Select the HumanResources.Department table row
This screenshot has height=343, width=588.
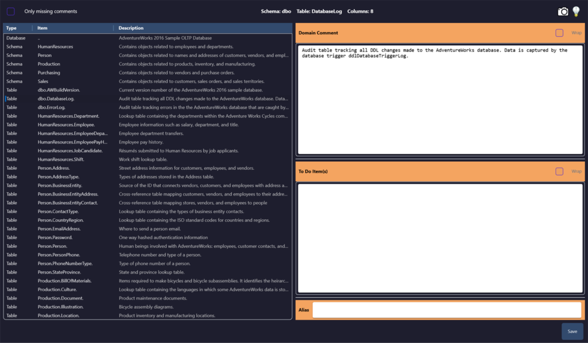pos(148,116)
